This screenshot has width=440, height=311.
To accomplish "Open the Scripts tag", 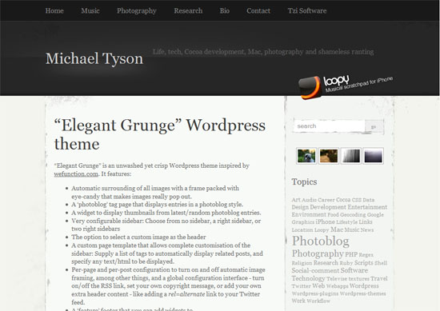I will pyautogui.click(x=364, y=263).
